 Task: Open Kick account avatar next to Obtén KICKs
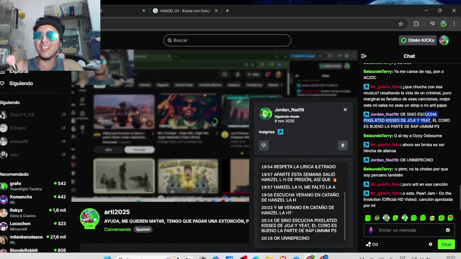[444, 40]
